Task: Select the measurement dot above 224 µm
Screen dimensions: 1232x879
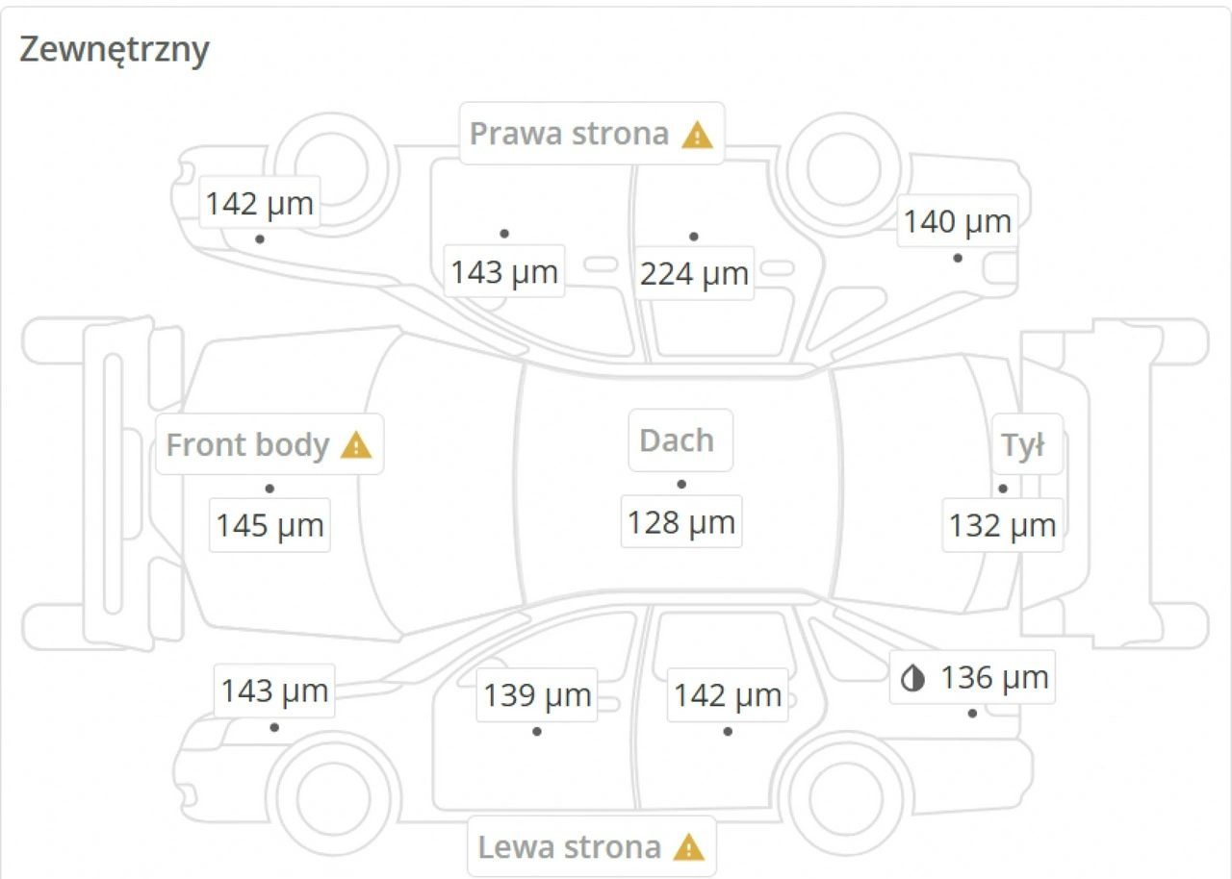Action: (x=694, y=237)
